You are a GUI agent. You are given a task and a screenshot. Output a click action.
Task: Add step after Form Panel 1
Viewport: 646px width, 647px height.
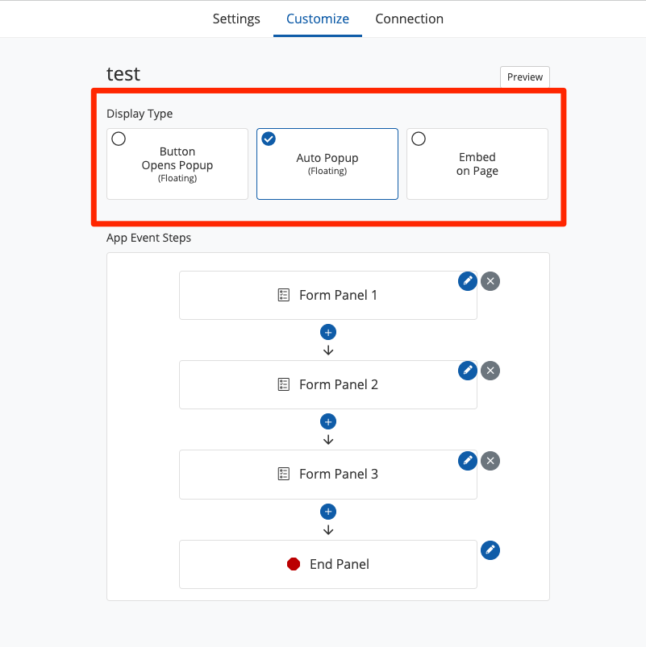click(327, 332)
